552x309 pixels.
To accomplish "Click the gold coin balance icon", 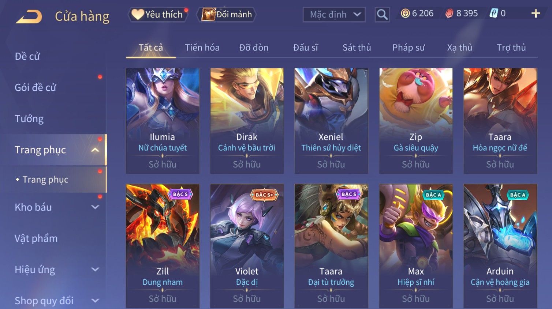I will click(405, 14).
